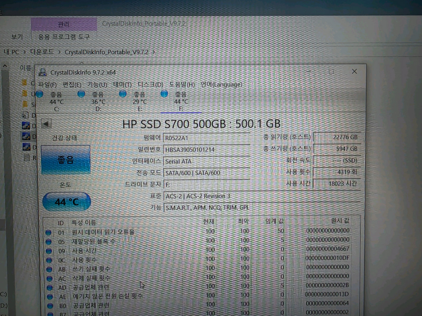Viewport: 422px width, 316px height.
Task: Expand chevron between 내 PC and 다운로드
Action: pyautogui.click(x=24, y=52)
